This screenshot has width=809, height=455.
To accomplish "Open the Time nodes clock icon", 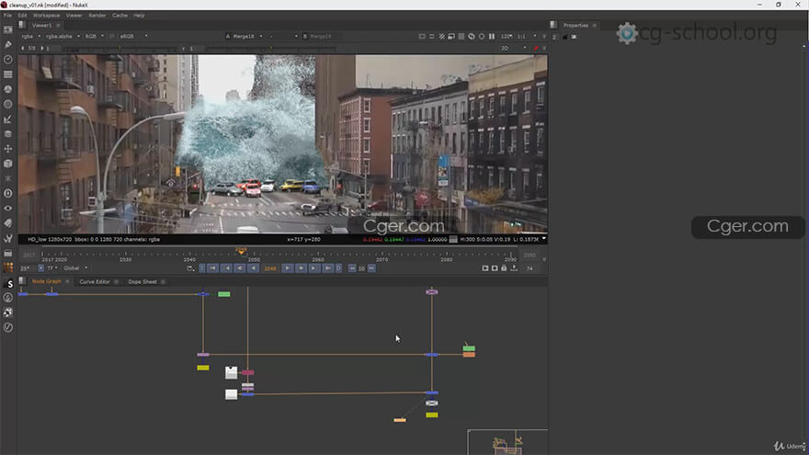I will tap(7, 60).
